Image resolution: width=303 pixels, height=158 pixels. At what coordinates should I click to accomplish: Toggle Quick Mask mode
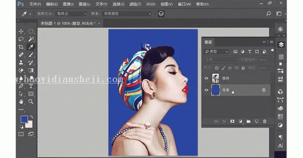click(21, 134)
